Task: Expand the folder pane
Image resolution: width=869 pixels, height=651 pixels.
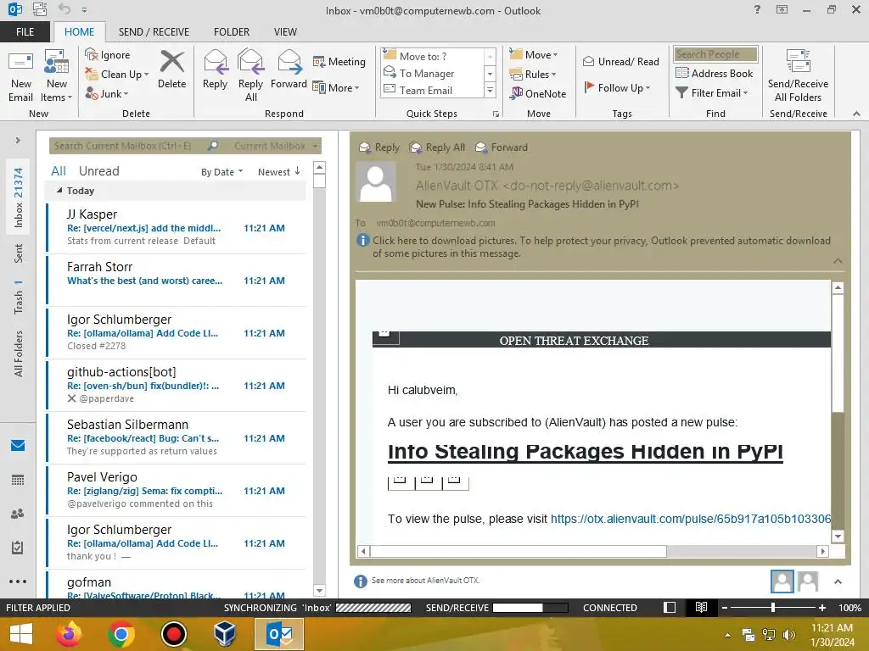Action: click(x=18, y=141)
